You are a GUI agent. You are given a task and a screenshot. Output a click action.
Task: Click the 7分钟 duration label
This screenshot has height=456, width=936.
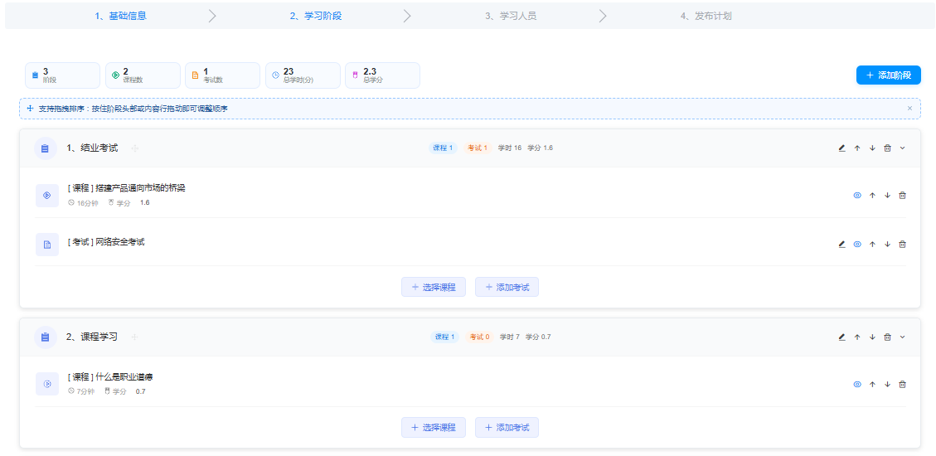(82, 391)
